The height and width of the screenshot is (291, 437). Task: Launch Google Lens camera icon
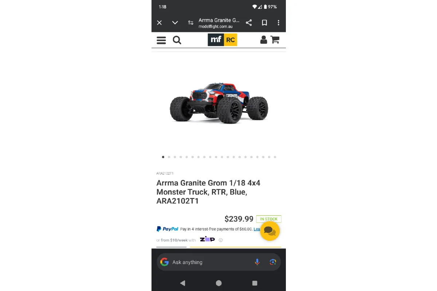click(273, 262)
